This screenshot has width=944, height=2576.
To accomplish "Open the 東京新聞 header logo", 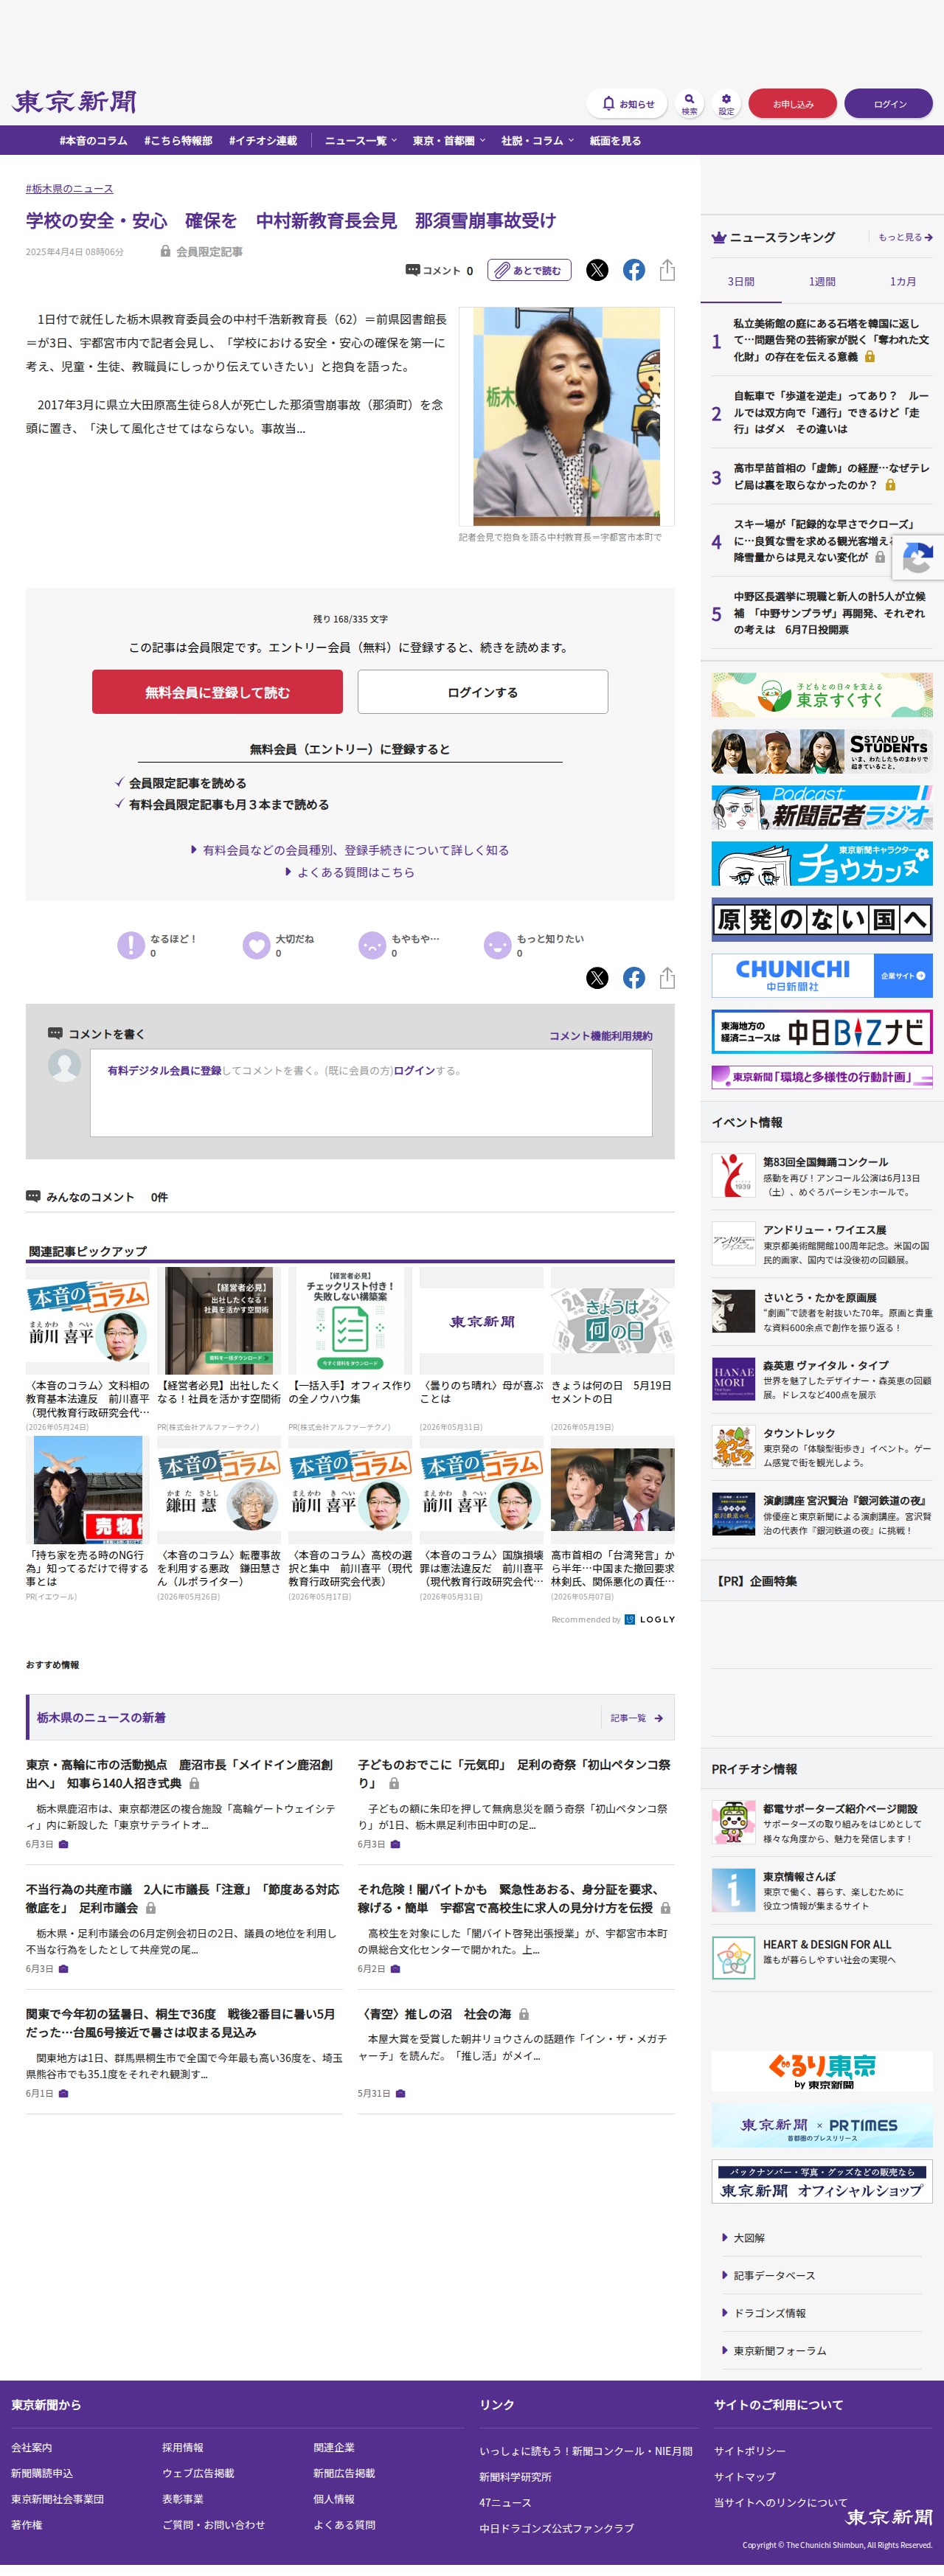I will pos(74,102).
